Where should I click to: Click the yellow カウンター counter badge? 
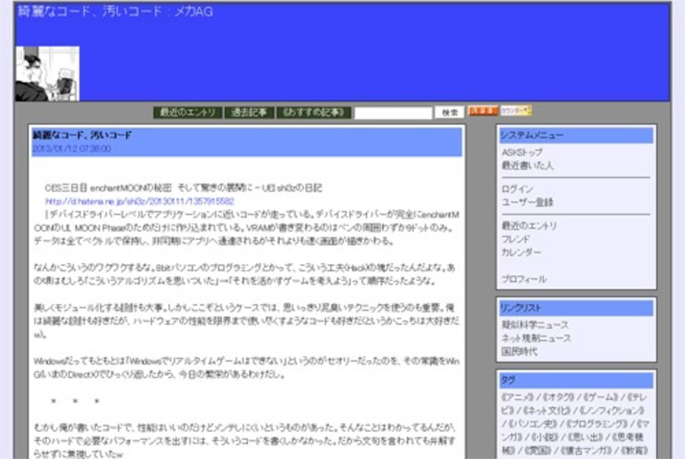(516, 111)
